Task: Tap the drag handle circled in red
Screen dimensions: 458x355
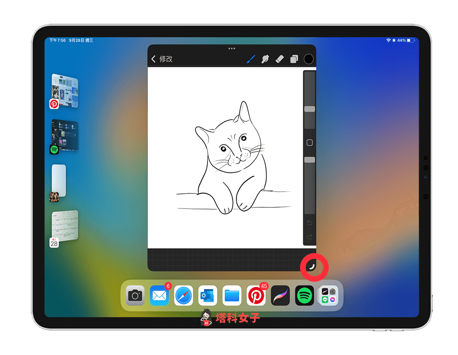Action: coord(314,267)
